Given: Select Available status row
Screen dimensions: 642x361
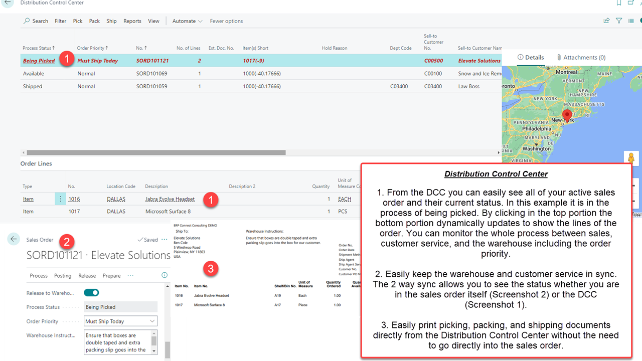Looking at the screenshot, I should (x=261, y=74).
